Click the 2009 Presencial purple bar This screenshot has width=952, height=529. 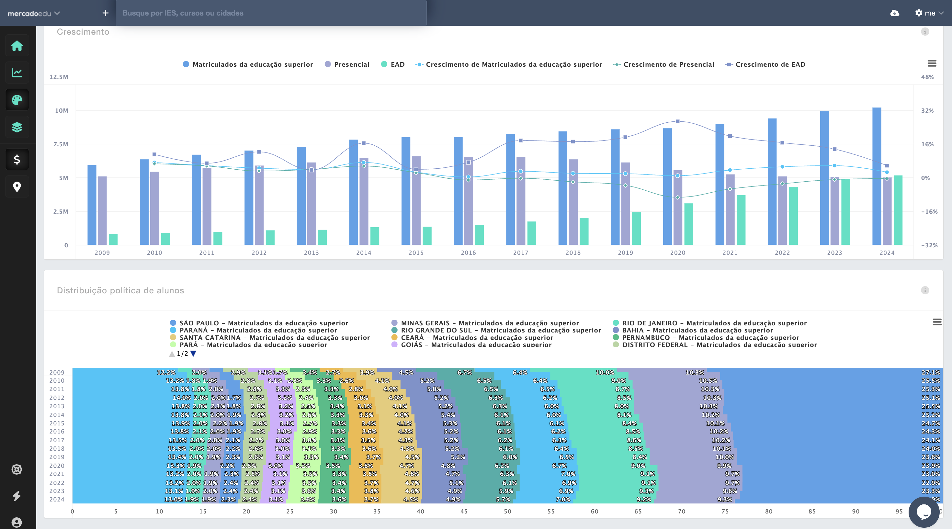102,210
